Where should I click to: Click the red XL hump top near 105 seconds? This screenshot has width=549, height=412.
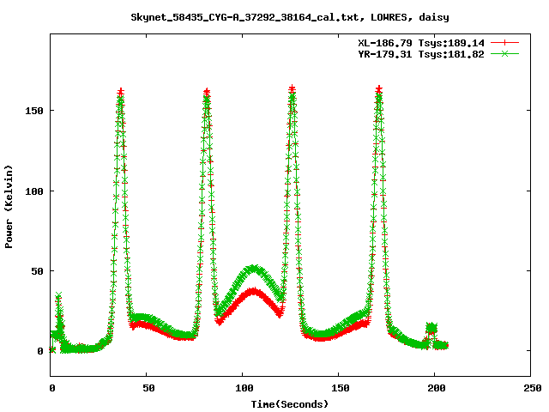point(254,291)
